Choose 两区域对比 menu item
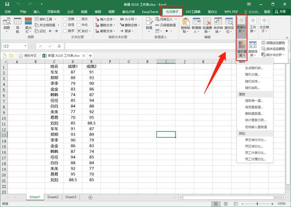The height and width of the screenshot is (207, 291). coord(255,146)
